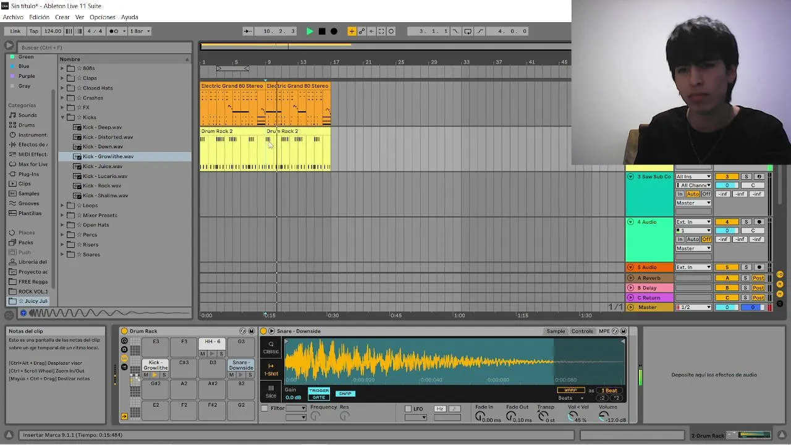Viewport: 791px width, 445px height.
Task: Open the Drums category
Action: (27, 125)
